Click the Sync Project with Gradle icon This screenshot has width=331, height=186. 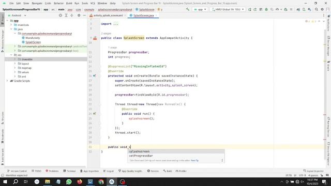(x=298, y=9)
